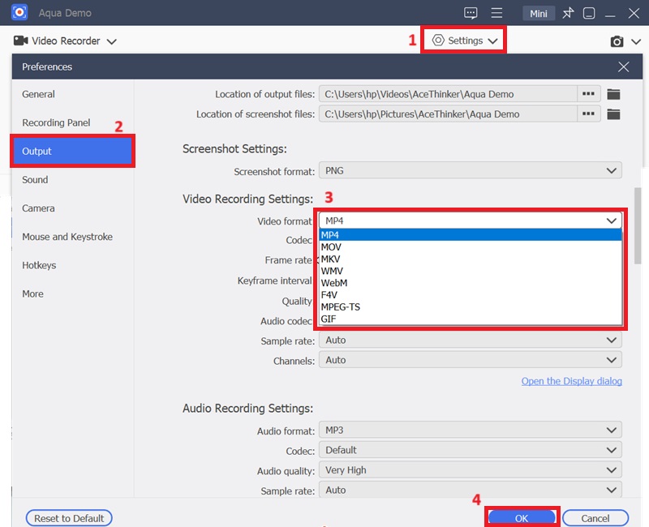Choose WMV video format
This screenshot has width=649, height=527.
pyautogui.click(x=471, y=271)
